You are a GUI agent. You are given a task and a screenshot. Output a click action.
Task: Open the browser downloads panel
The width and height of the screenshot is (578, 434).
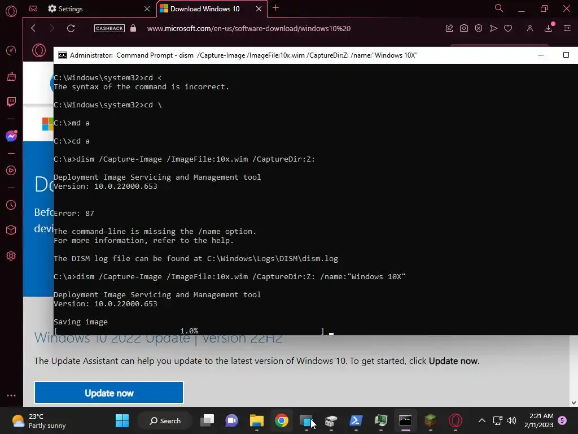tap(549, 28)
